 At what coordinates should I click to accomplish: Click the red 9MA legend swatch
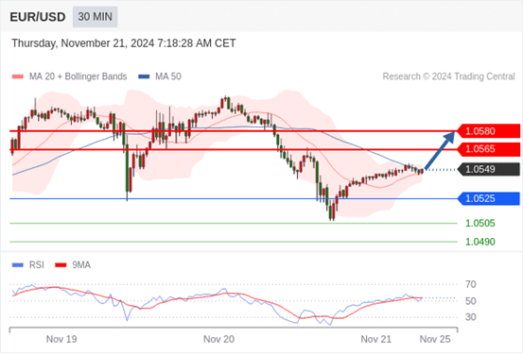pos(61,265)
